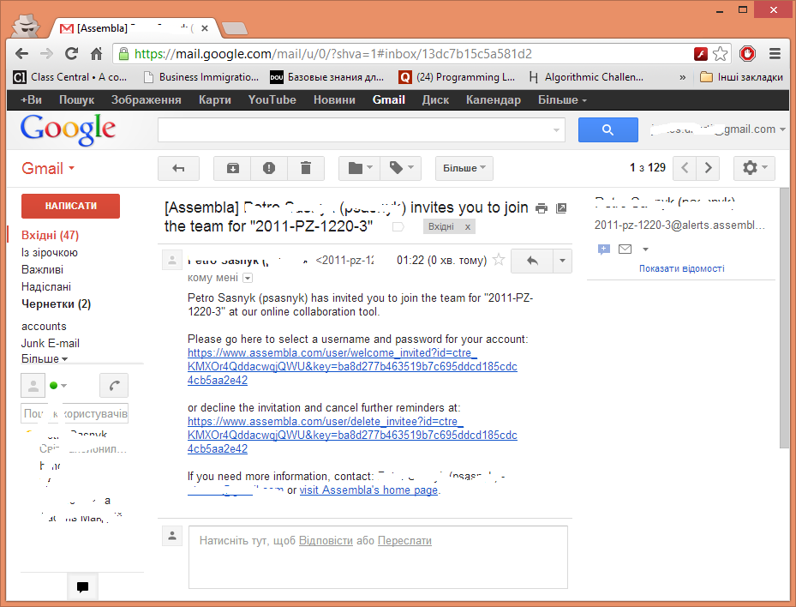Image resolution: width=796 pixels, height=607 pixels.
Task: Click the blue search button
Action: 607,130
